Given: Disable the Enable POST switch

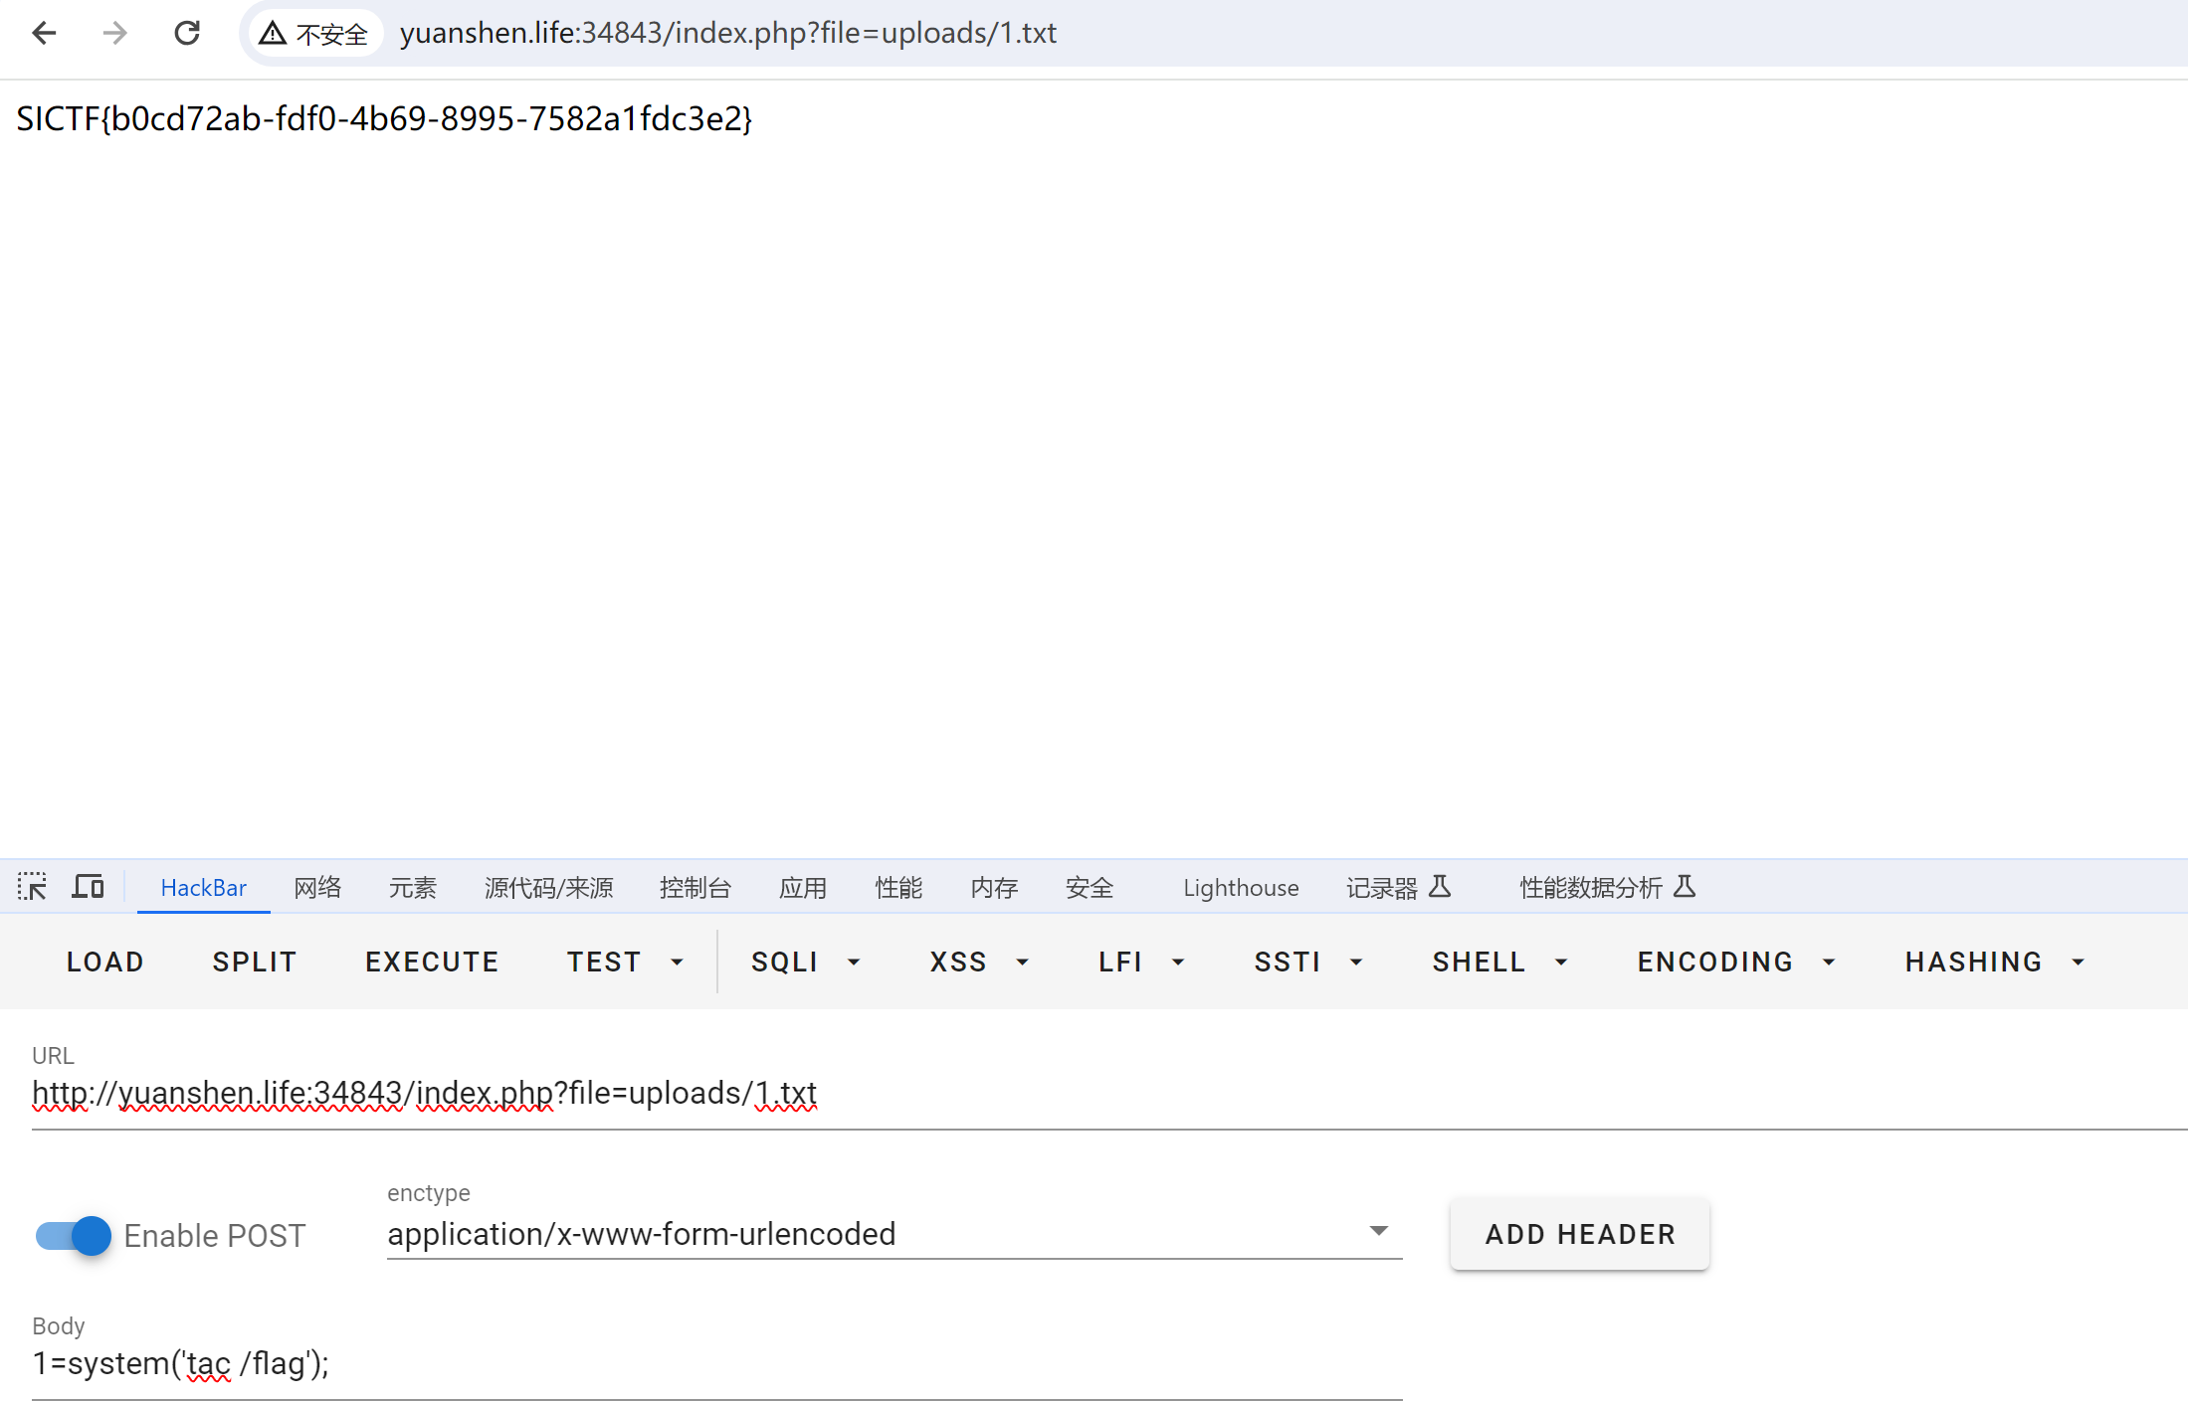Looking at the screenshot, I should point(74,1235).
